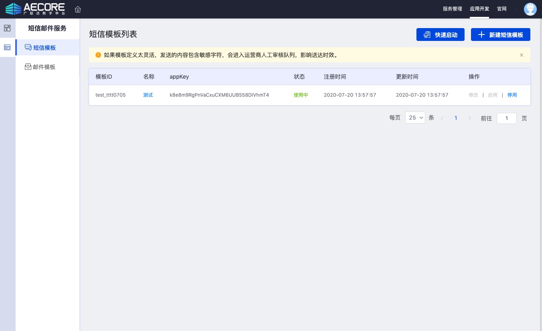Dismiss the sensitive-content warning banner
Viewport: 542px width, 331px height.
point(522,55)
